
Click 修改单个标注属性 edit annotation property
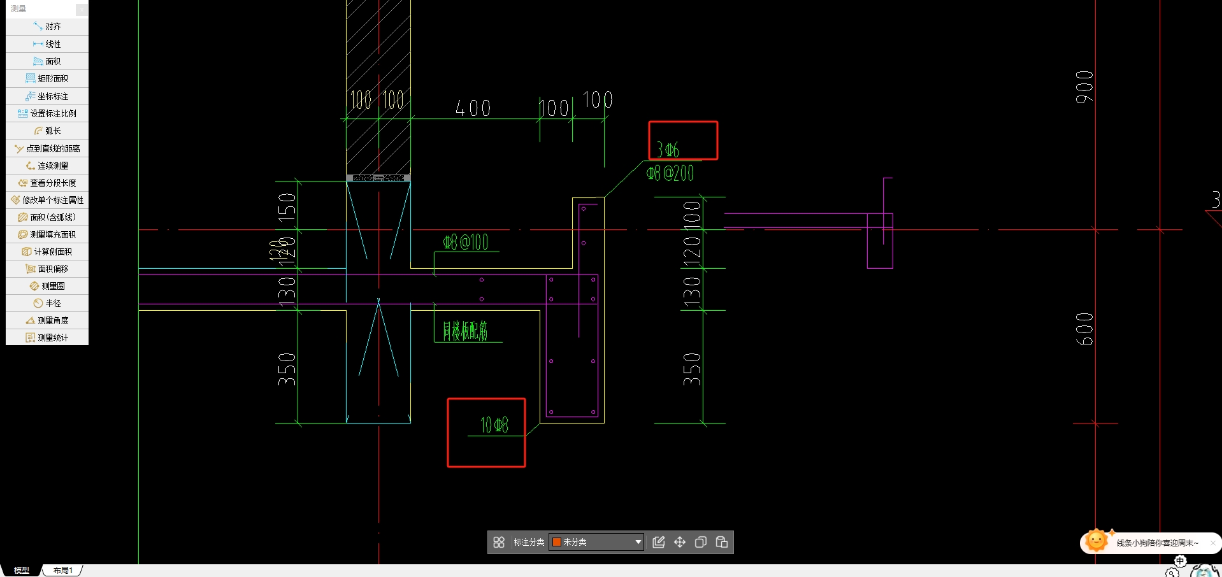47,200
